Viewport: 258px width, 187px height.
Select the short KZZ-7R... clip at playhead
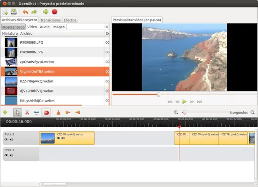(x=182, y=138)
